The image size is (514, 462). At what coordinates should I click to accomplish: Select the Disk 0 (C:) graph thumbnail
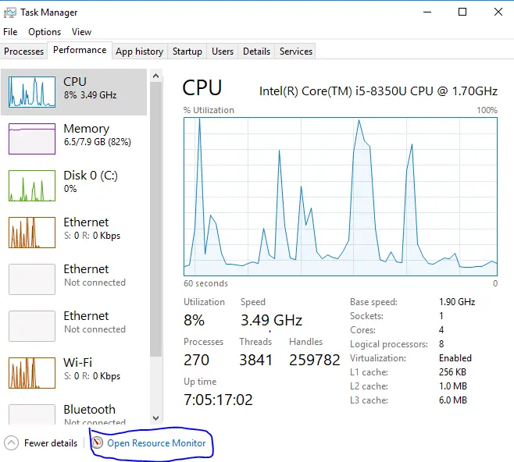[x=32, y=186]
